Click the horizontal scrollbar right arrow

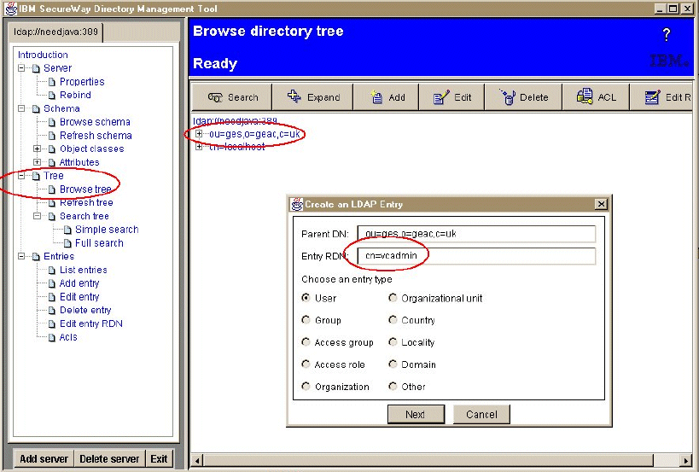click(686, 460)
